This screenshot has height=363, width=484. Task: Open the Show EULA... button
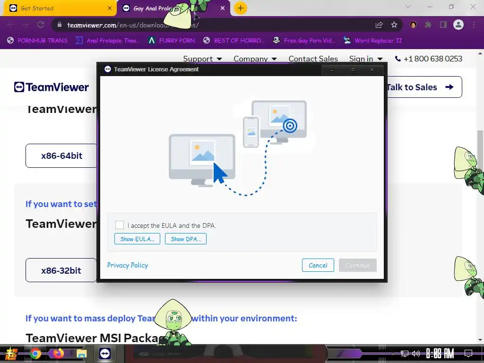(138, 239)
